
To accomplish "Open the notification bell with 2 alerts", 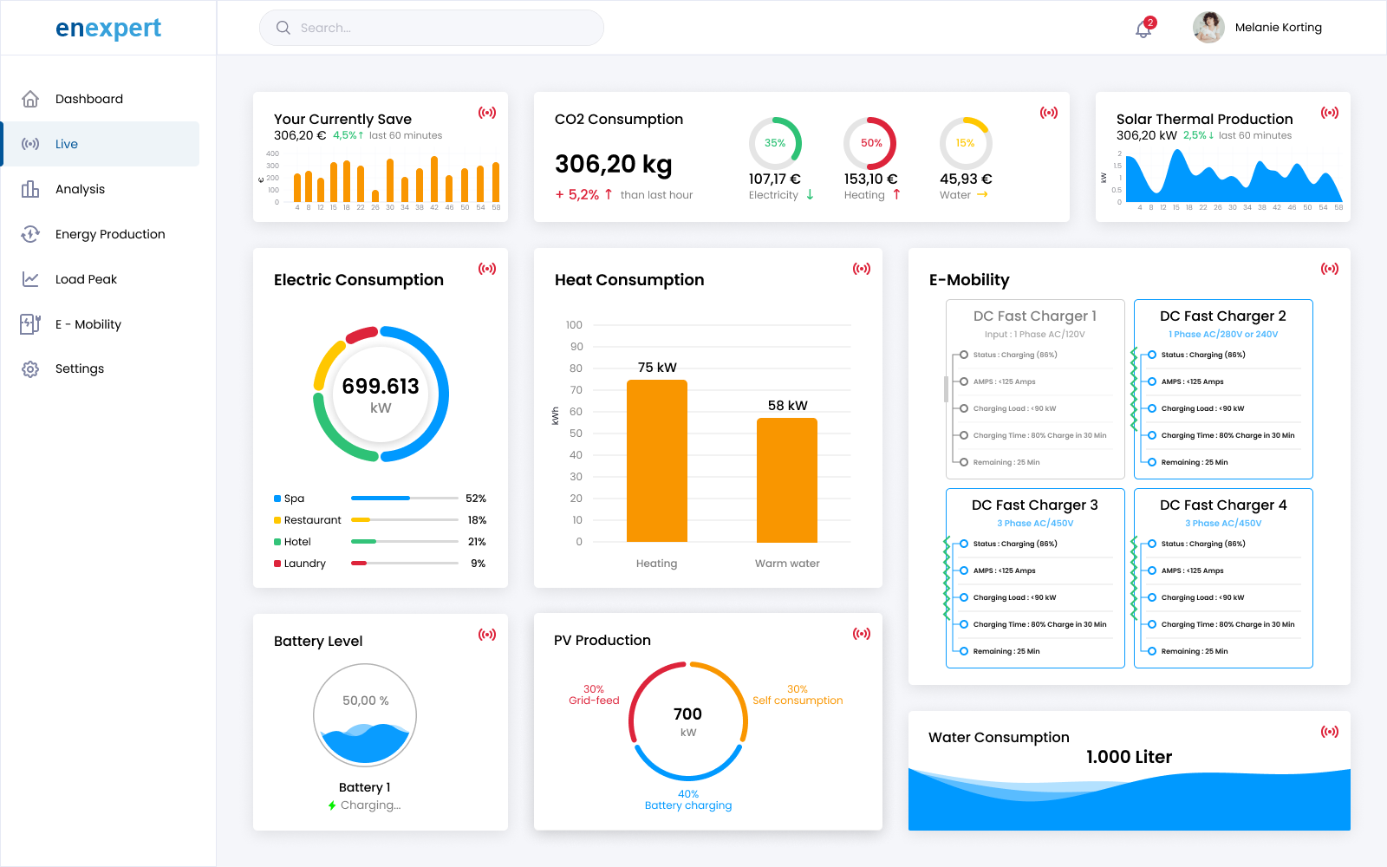I will click(1144, 29).
